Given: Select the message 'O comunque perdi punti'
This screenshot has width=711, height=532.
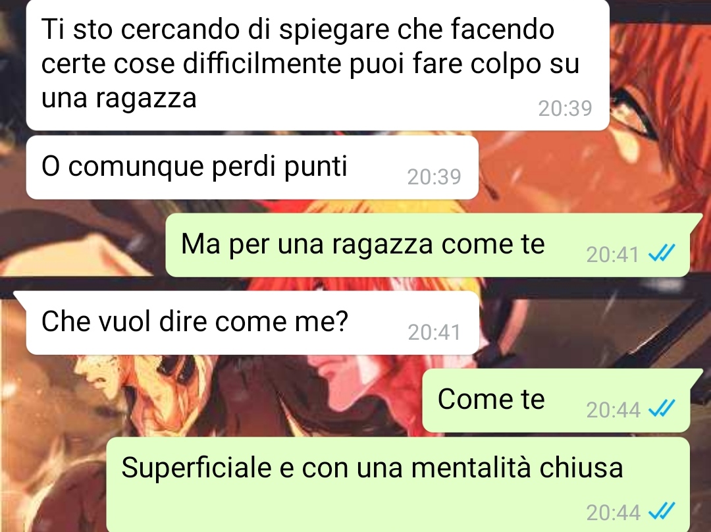Looking at the screenshot, I should click(x=252, y=167).
